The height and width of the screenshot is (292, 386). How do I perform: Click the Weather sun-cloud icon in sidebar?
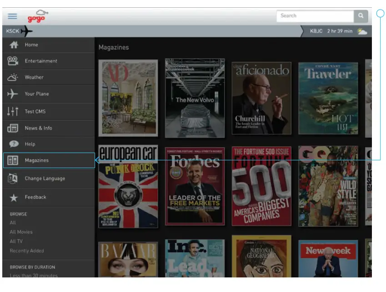click(x=13, y=77)
